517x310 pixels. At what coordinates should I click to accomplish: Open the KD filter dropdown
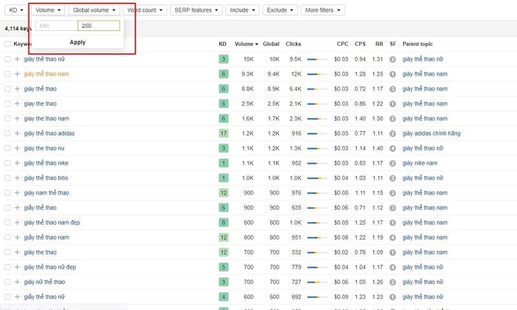point(16,10)
